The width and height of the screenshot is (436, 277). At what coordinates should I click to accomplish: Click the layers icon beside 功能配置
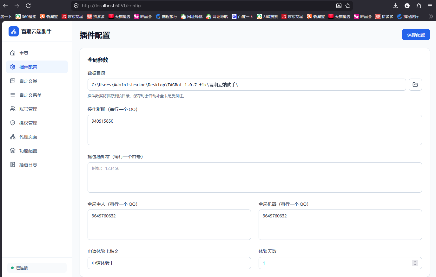13,151
